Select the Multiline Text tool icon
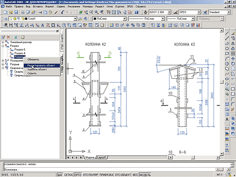The height and width of the screenshot is (177, 236). click(227, 119)
